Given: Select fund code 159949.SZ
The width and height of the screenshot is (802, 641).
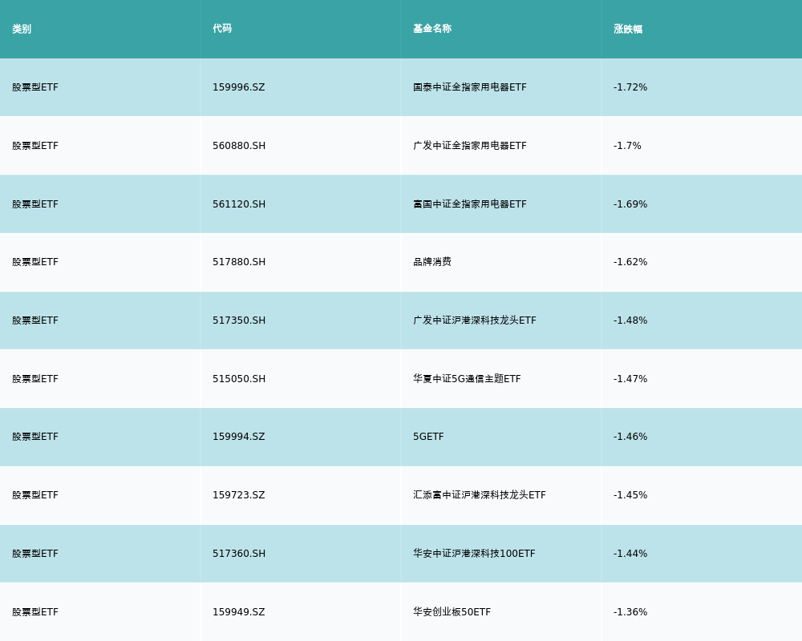Looking at the screenshot, I should click(239, 612).
